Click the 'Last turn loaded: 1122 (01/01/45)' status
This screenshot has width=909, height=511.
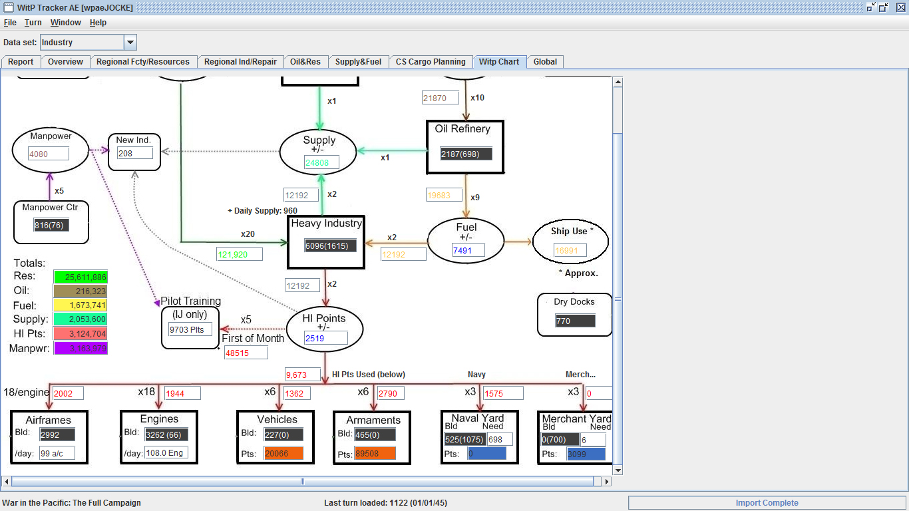(385, 503)
